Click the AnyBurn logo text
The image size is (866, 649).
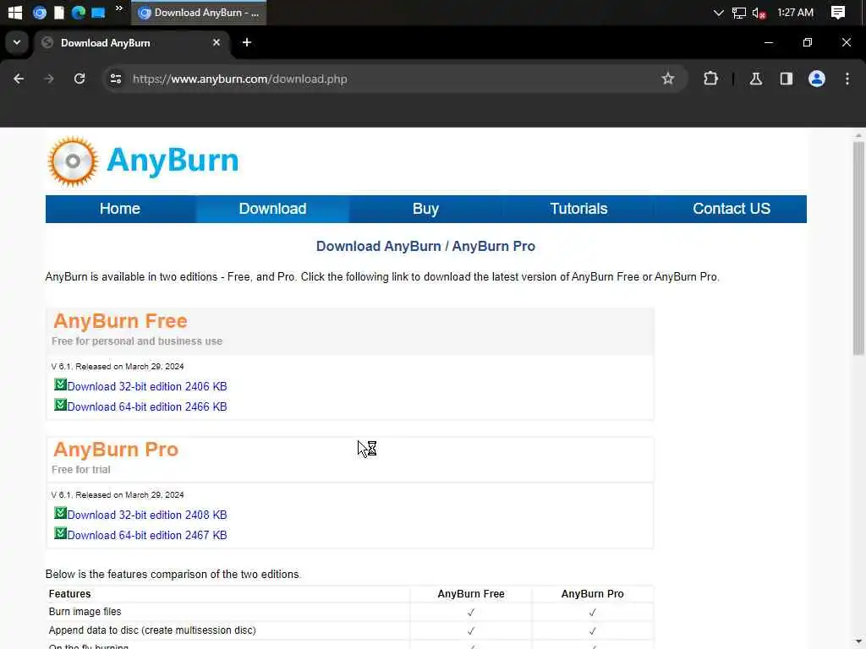tap(173, 161)
